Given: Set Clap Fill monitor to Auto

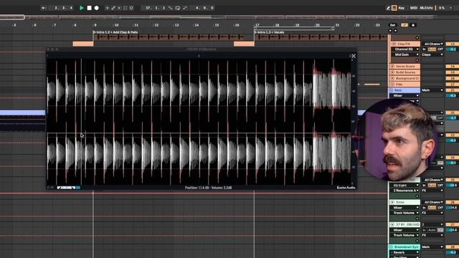Looking at the screenshot, I should pos(432,49).
